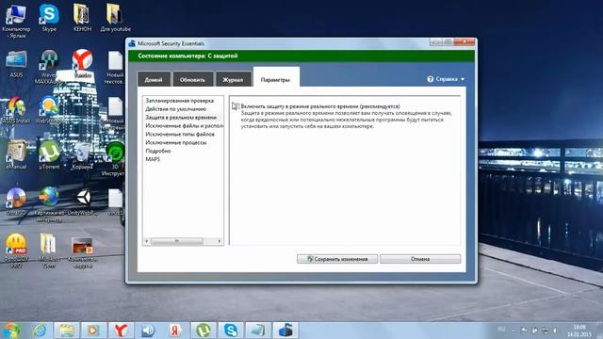Click settings list scrollbar left arrow
This screenshot has width=603, height=339.
pos(147,241)
